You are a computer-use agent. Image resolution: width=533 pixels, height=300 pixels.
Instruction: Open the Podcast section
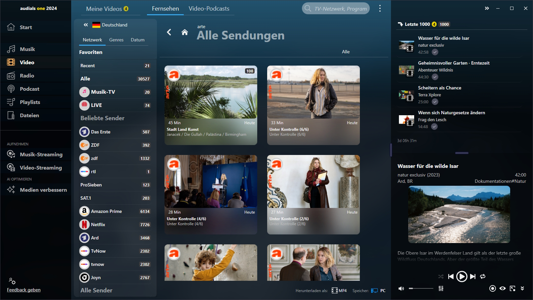23,89
